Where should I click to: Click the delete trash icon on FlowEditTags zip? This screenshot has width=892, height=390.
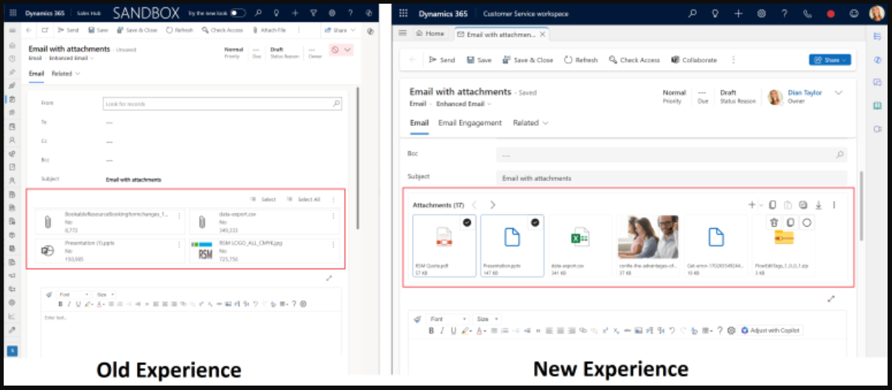tap(773, 222)
